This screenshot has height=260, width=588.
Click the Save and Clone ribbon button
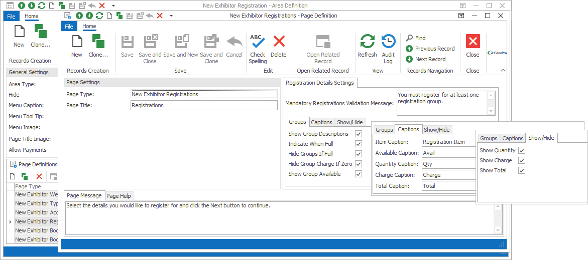pos(211,50)
